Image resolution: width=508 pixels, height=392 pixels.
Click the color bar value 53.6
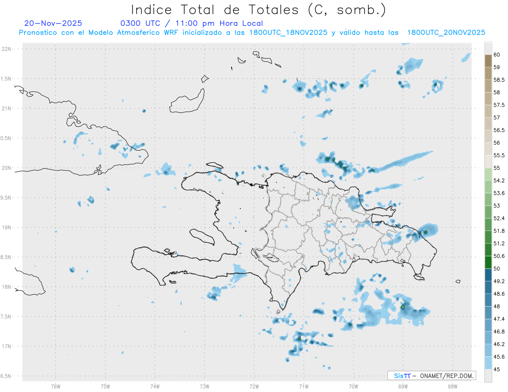(x=499, y=193)
